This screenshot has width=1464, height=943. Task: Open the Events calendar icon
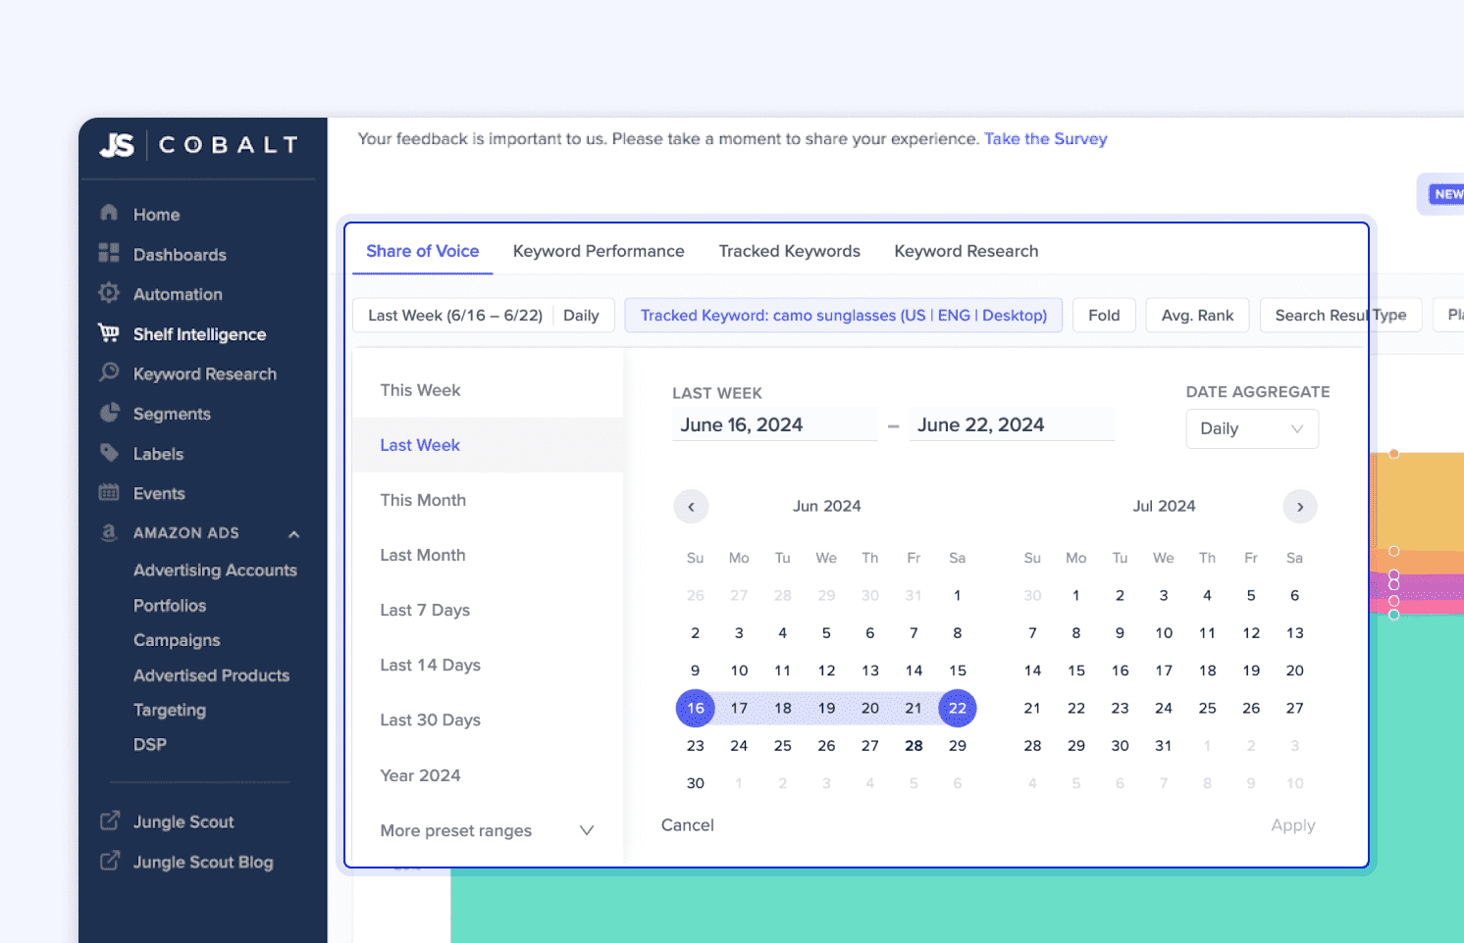[x=109, y=492]
